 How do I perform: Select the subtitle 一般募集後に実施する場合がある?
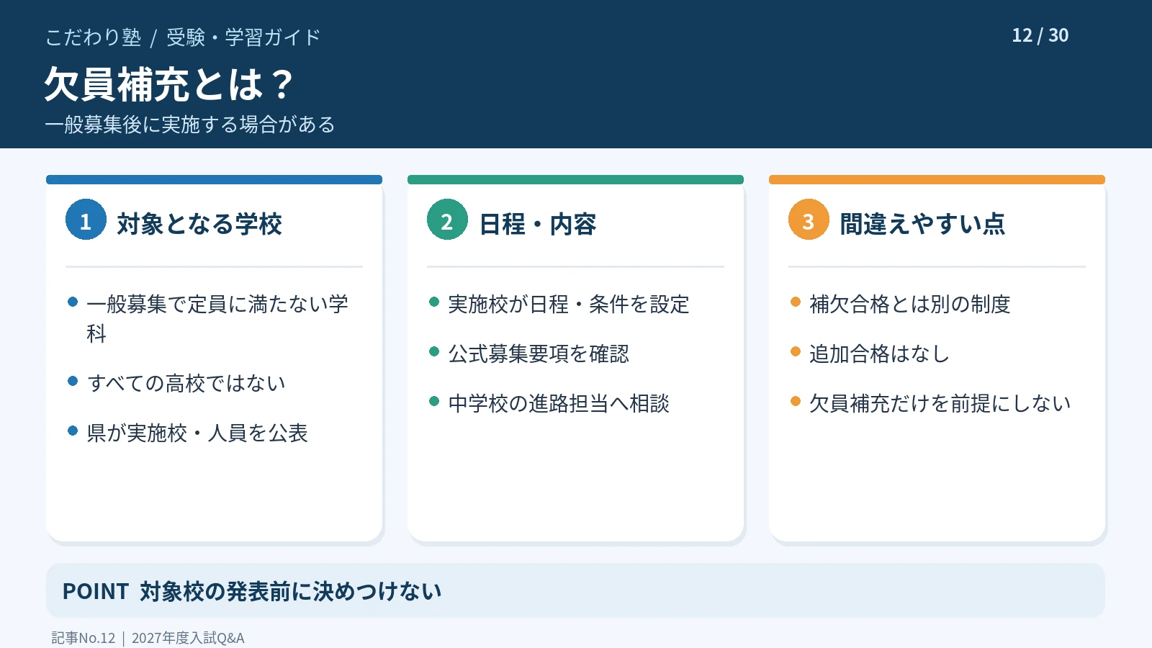tap(190, 125)
